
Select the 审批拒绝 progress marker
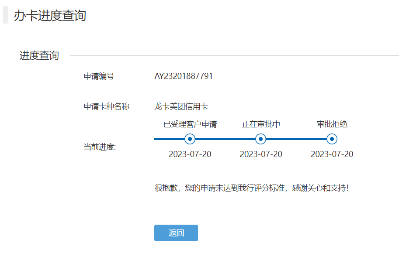coord(332,139)
